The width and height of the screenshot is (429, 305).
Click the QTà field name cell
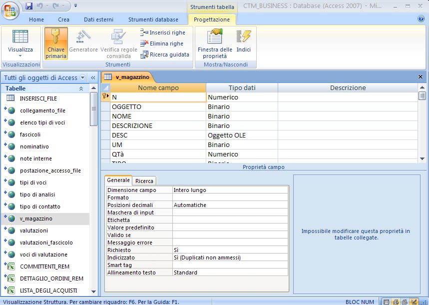tap(158, 154)
